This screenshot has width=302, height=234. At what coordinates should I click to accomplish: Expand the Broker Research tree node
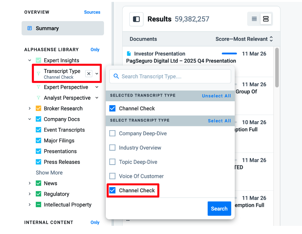click(x=30, y=108)
